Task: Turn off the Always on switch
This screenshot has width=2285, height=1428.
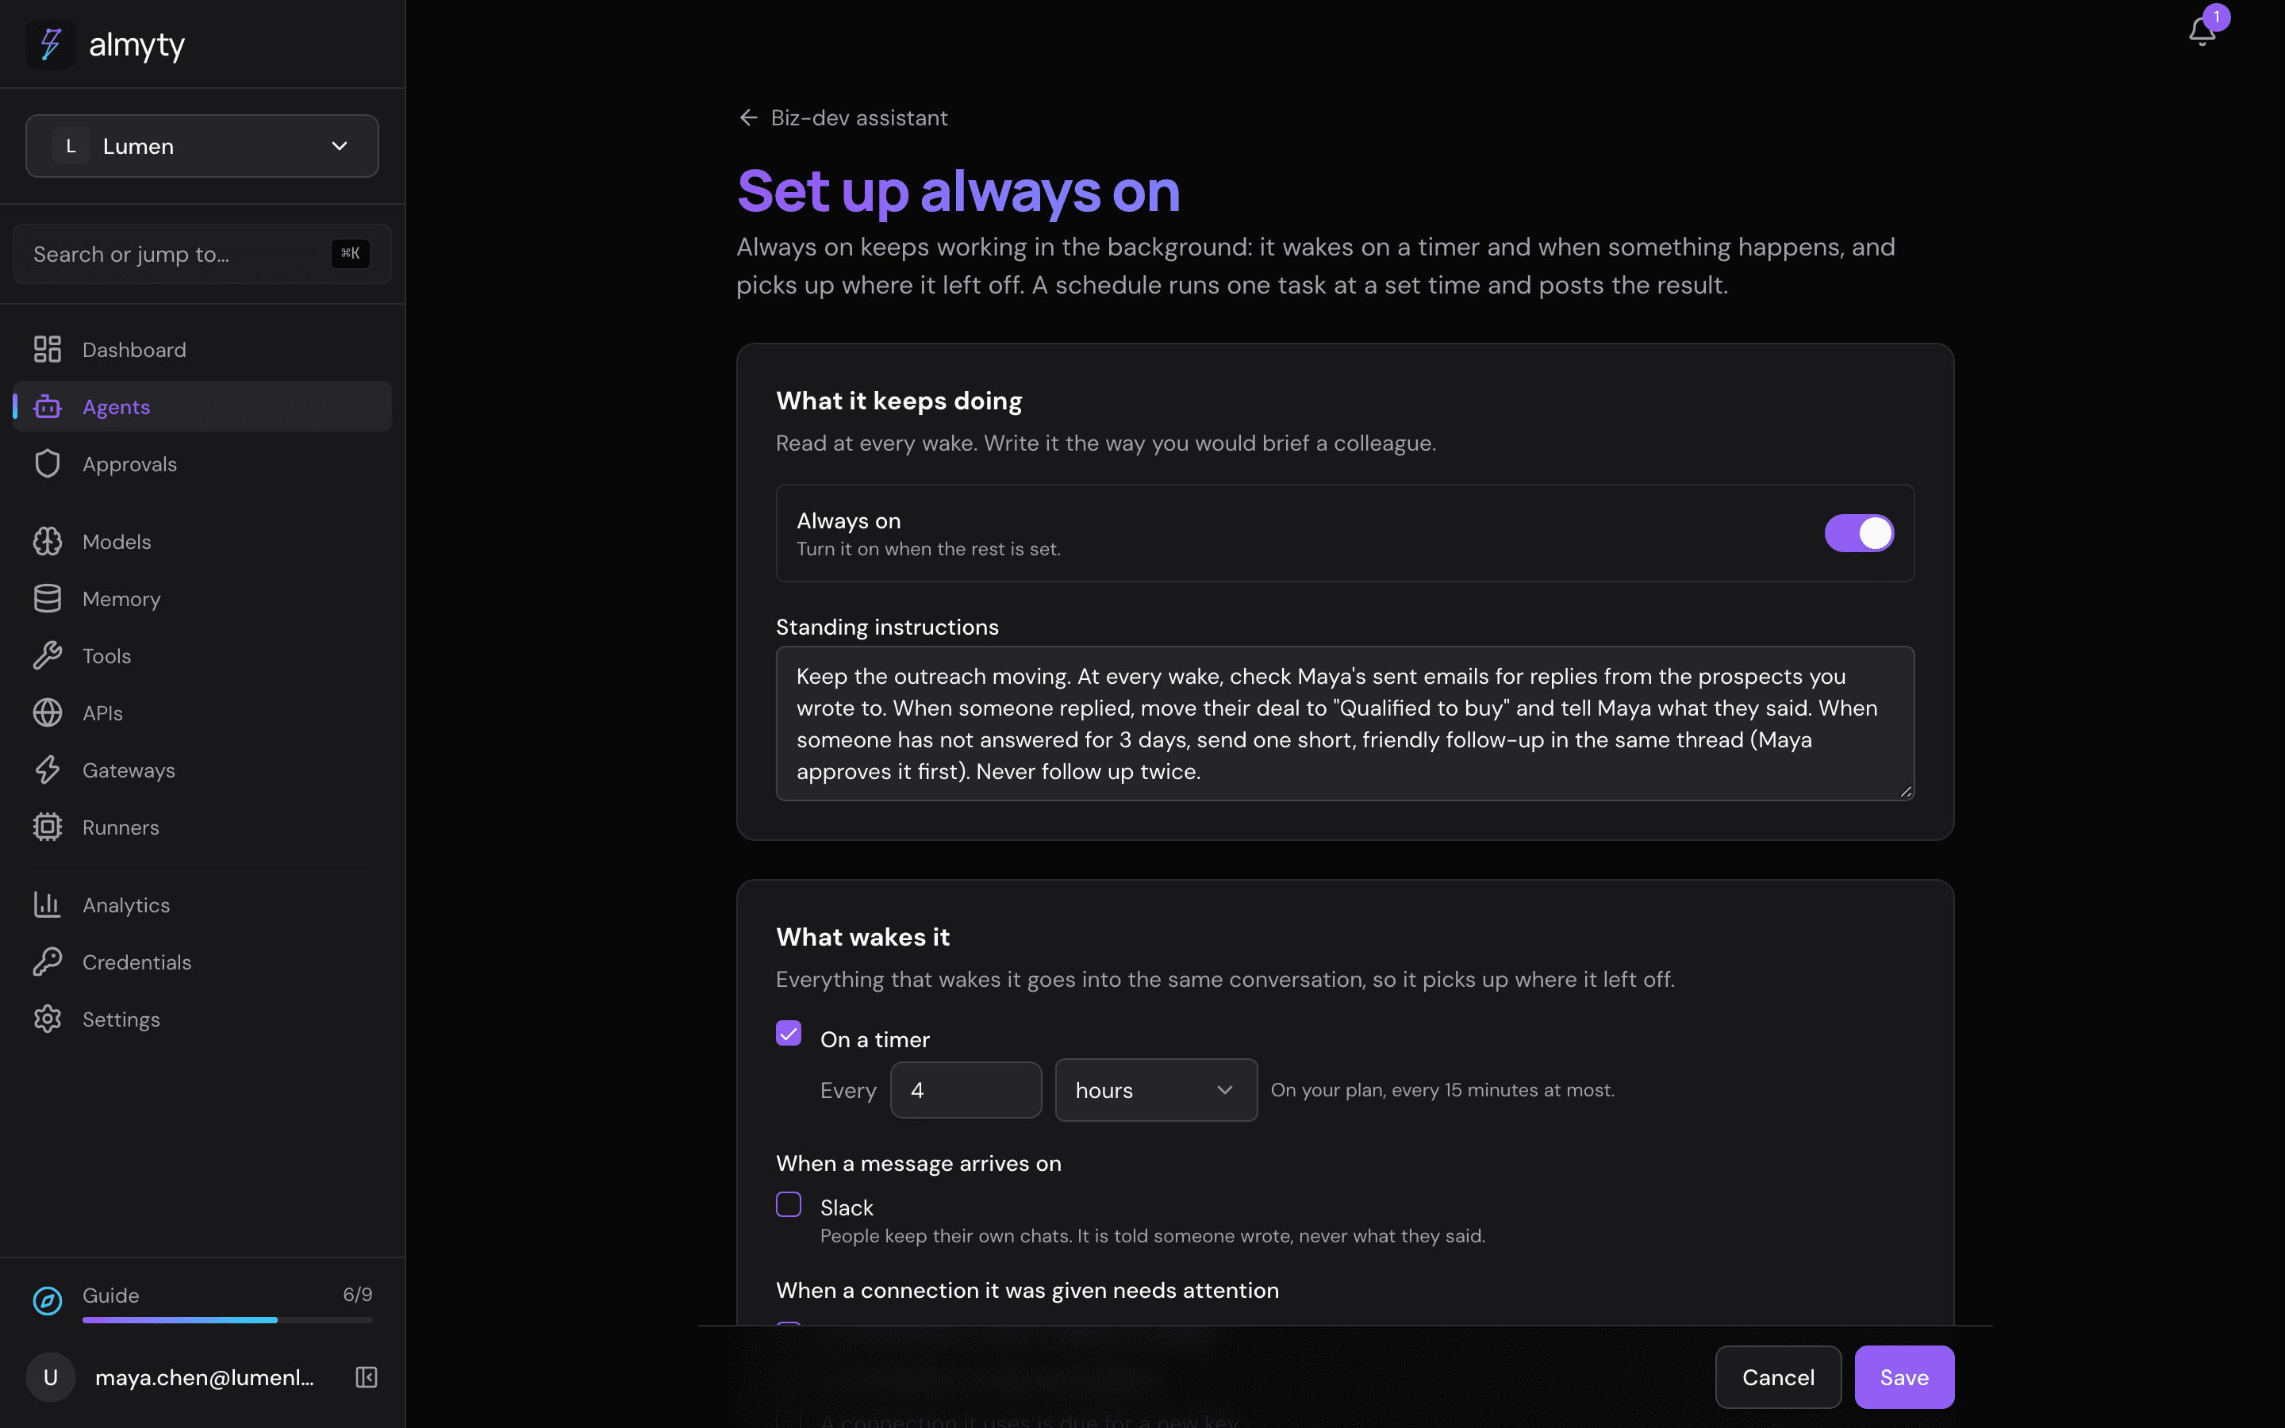Action: click(1858, 532)
